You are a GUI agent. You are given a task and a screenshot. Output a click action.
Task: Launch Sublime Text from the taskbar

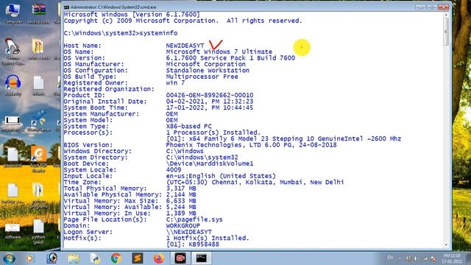[138, 258]
